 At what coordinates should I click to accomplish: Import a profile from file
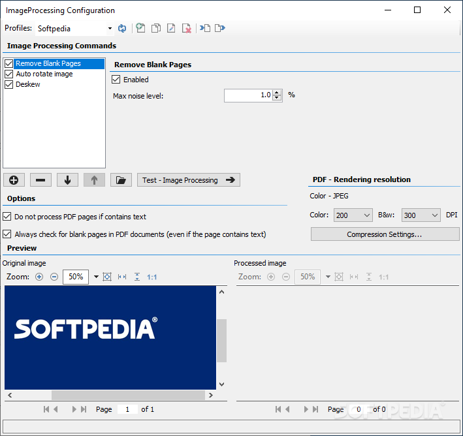(205, 28)
